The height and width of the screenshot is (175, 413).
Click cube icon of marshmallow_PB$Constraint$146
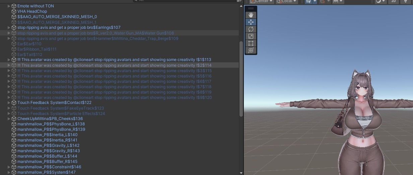(14, 167)
